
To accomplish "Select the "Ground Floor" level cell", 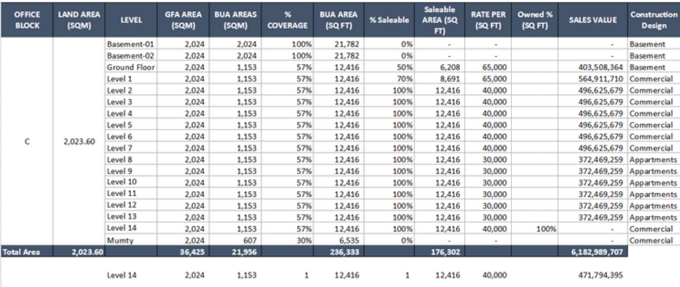I will click(x=131, y=67).
